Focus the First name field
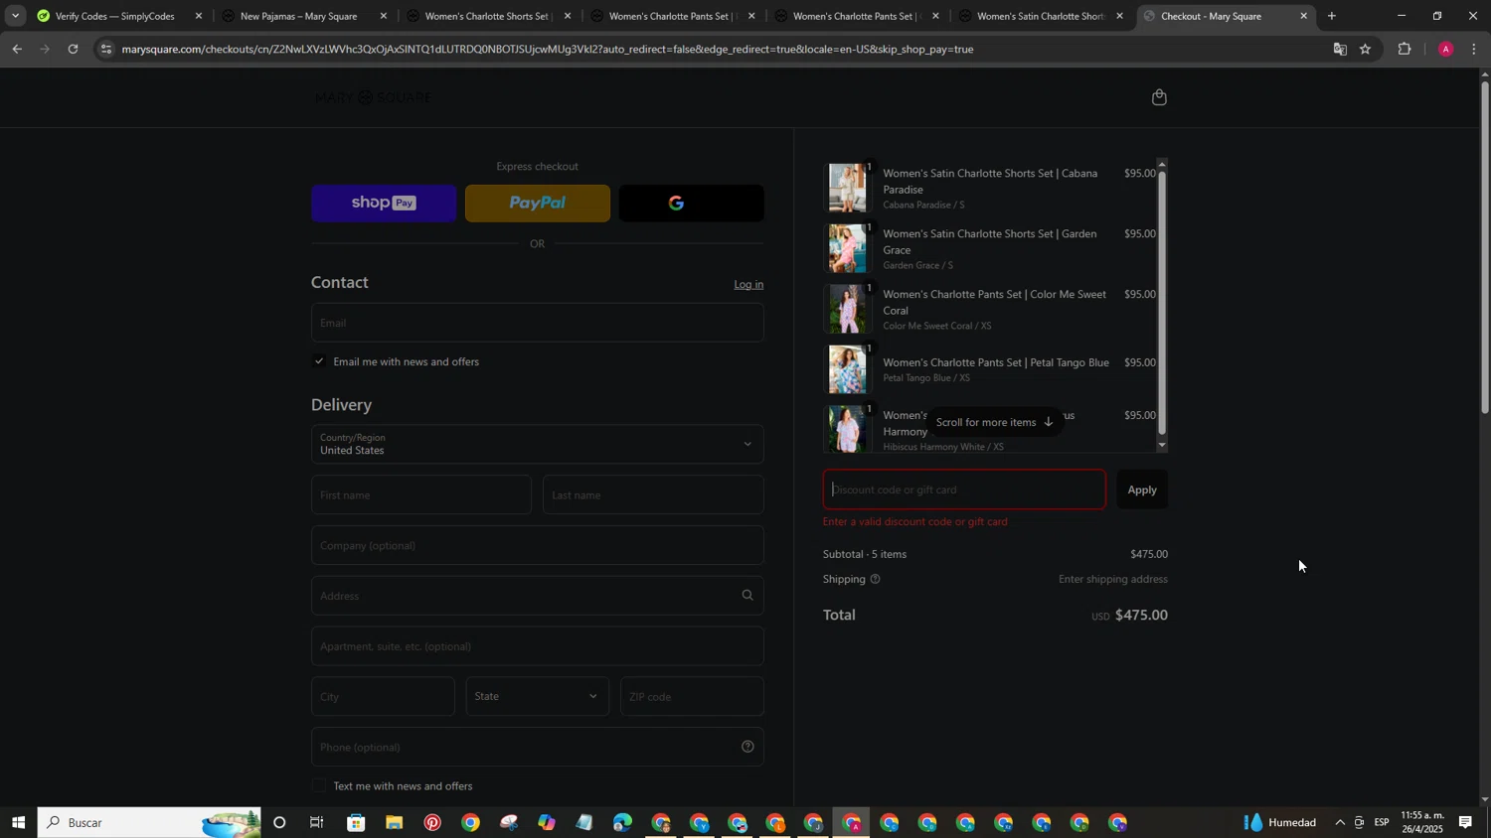Screen dimensions: 1491x838 pyautogui.click(x=421, y=494)
